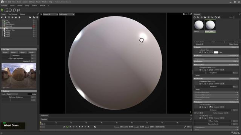Select the circle selection tool
Viewport: 241px width, 135px height.
pos(10,10)
